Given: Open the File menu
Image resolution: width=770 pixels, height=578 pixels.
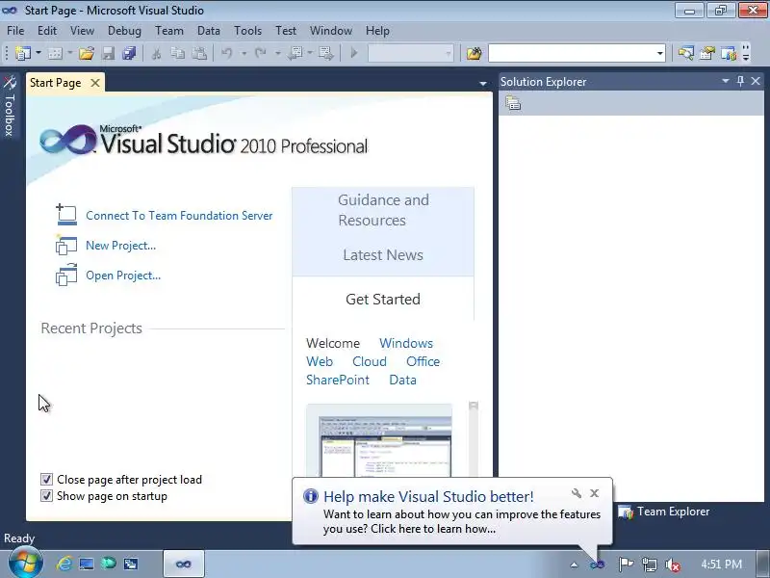Looking at the screenshot, I should (15, 31).
